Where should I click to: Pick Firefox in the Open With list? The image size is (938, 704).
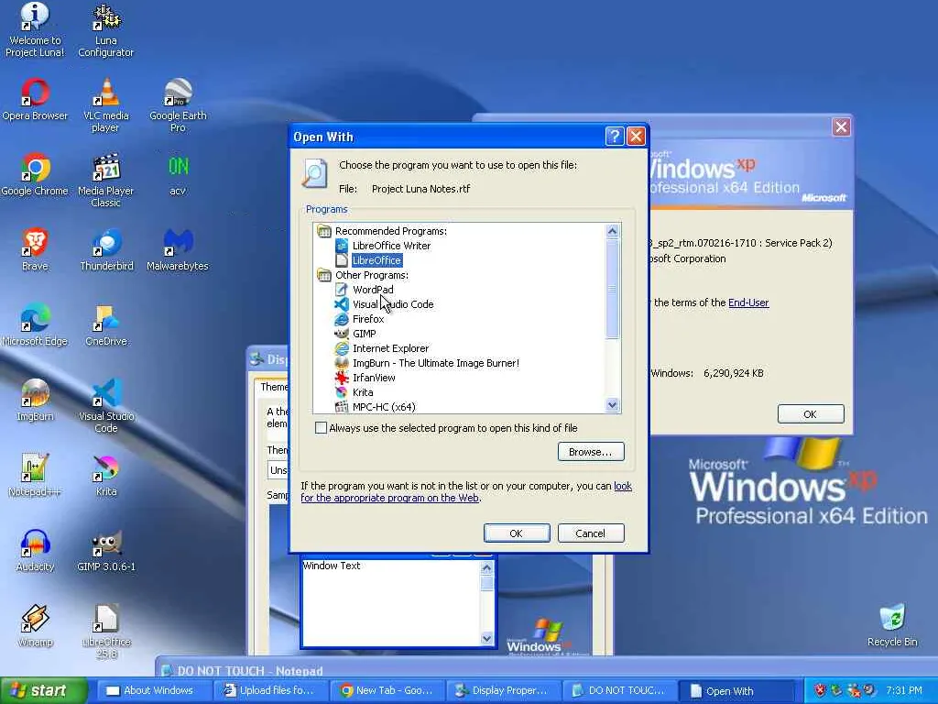point(368,319)
